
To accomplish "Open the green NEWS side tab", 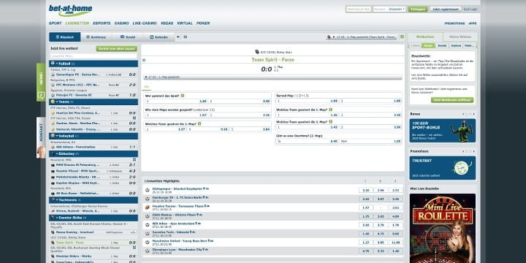I will pos(41,82).
